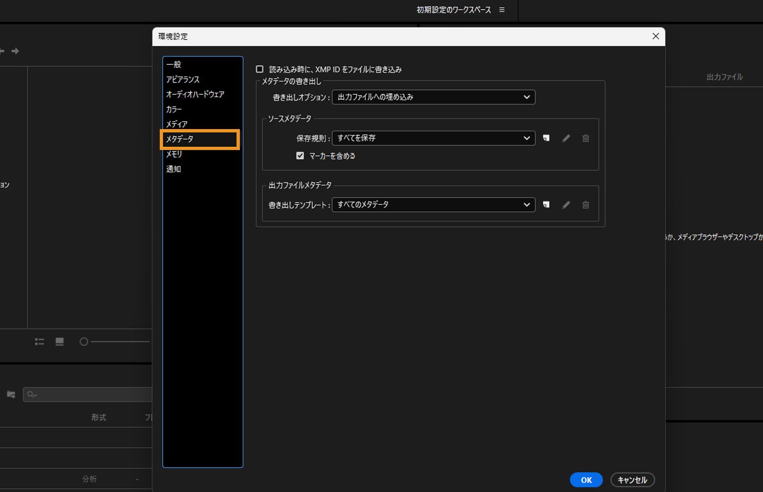Switch to list view in background panel
763x492 pixels.
coord(40,341)
